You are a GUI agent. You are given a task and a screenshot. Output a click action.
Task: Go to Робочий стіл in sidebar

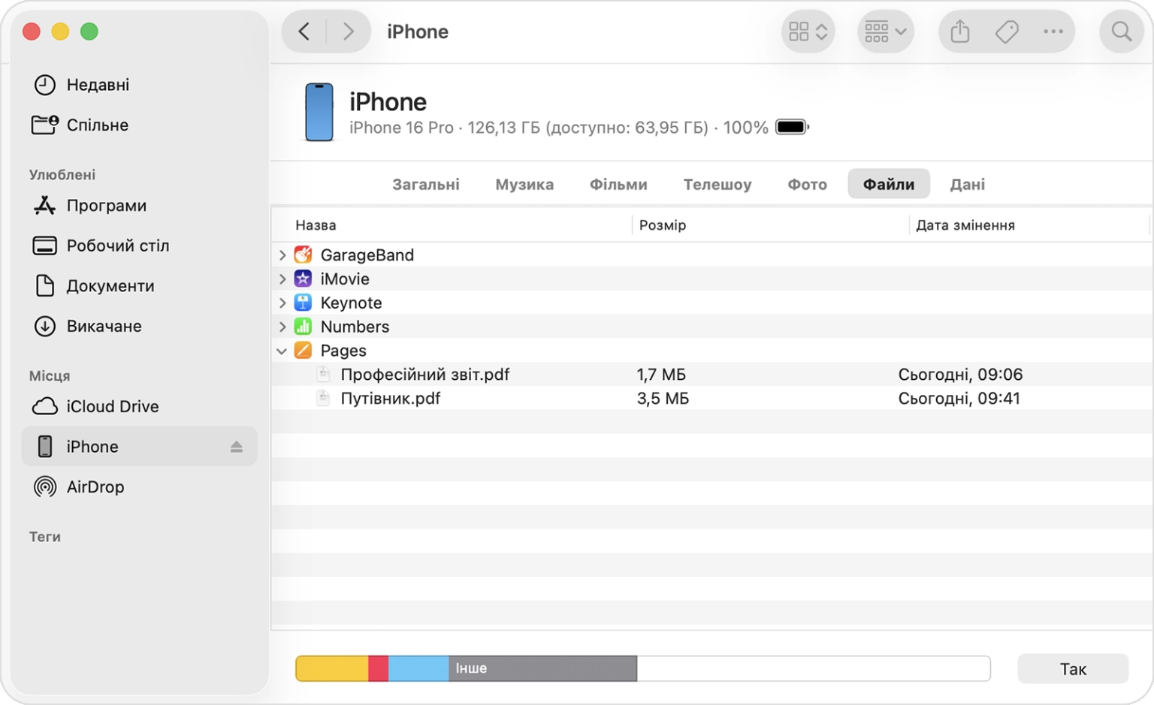tap(140, 246)
